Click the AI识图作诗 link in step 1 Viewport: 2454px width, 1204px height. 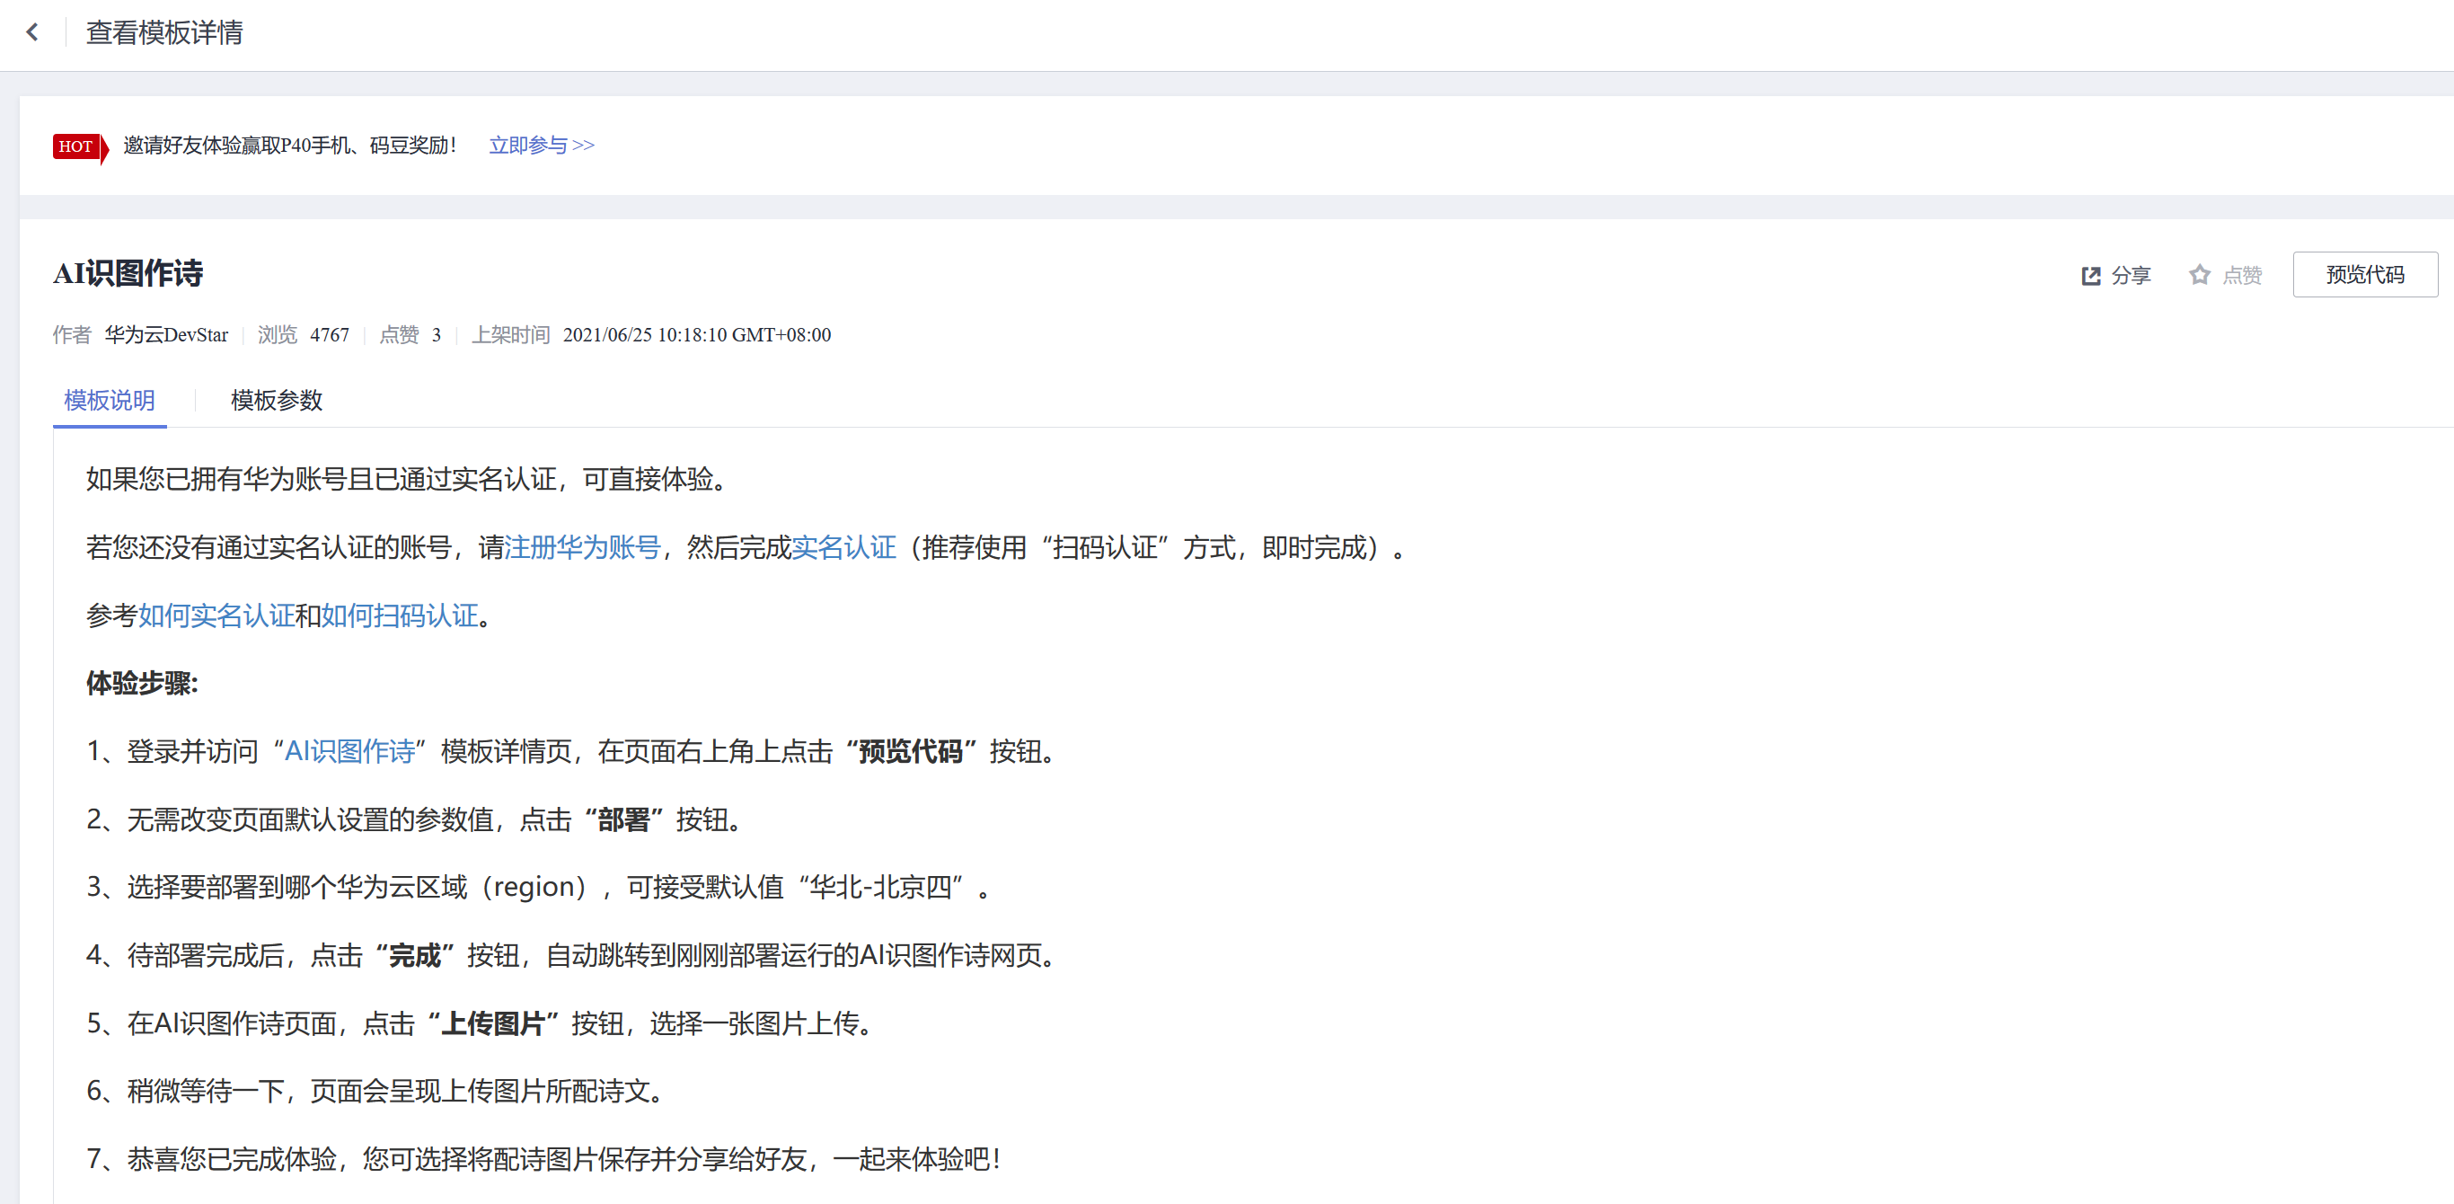click(349, 751)
